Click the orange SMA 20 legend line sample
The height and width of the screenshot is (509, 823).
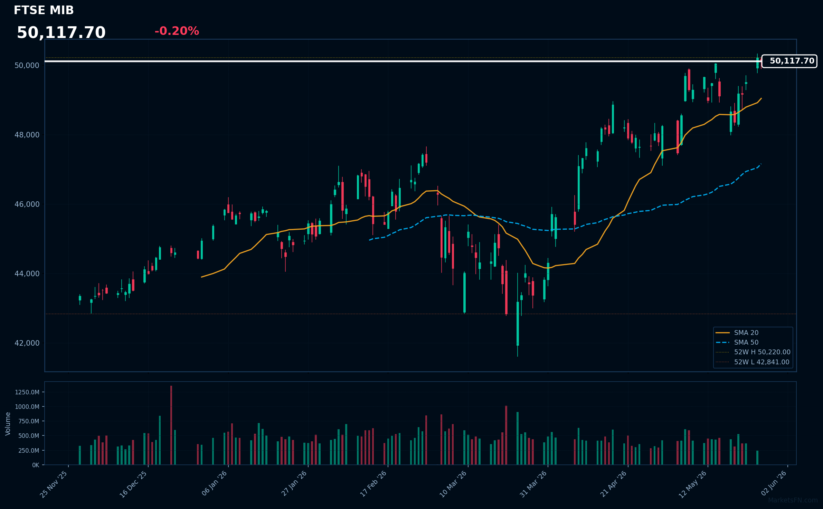(x=722, y=333)
